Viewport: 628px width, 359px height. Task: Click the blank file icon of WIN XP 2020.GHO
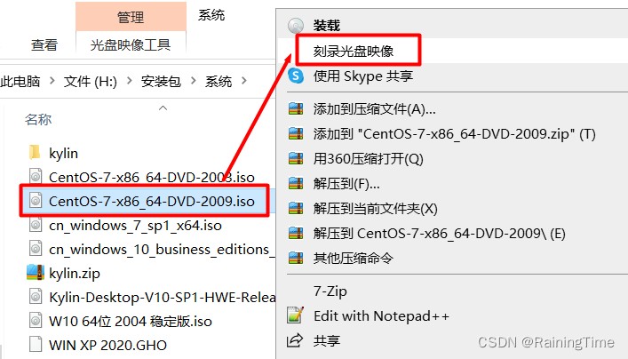[36, 345]
